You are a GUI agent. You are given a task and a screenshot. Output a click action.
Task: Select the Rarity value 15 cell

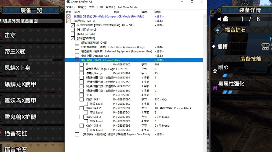tap(156, 73)
